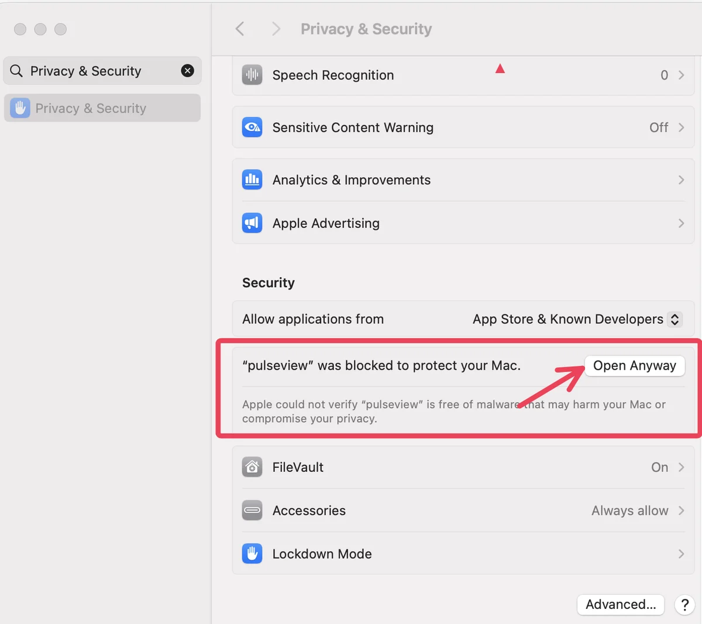Open Analytics & Improvements label
This screenshot has width=702, height=624.
pos(351,180)
